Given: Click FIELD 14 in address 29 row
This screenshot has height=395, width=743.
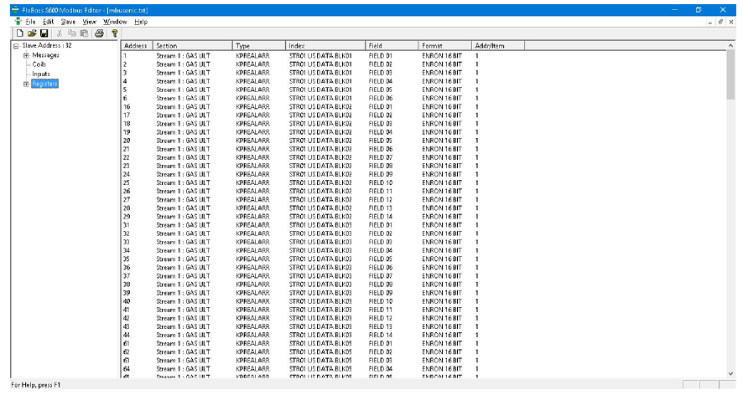Looking at the screenshot, I should tap(380, 217).
